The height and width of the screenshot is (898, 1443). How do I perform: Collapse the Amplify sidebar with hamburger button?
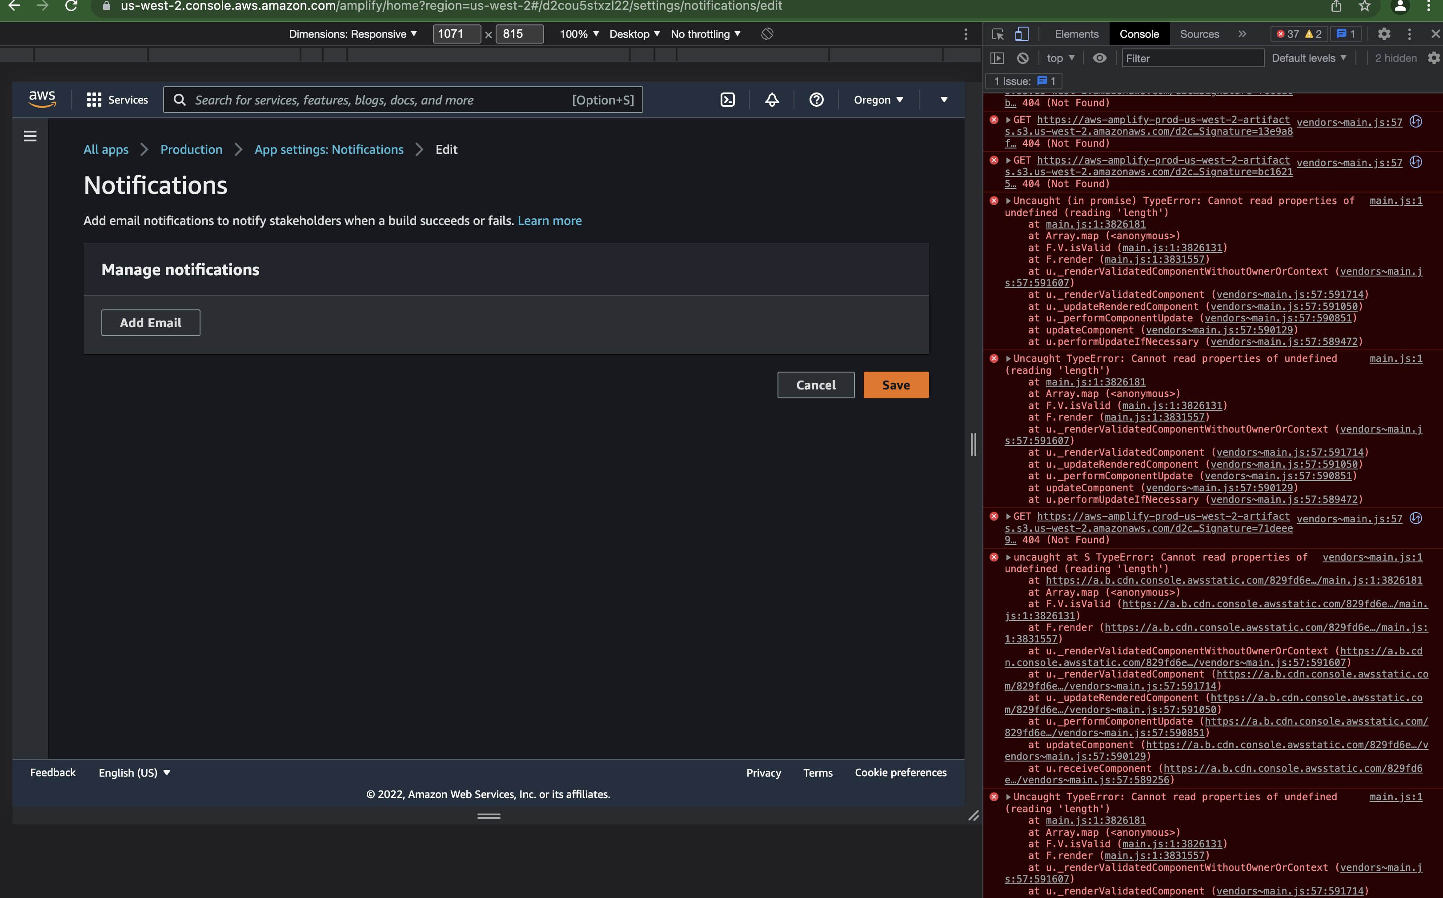tap(30, 136)
